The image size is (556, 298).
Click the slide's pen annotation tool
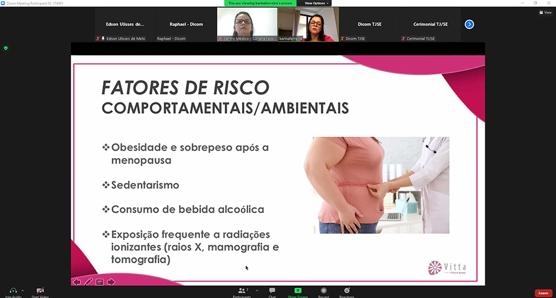coord(89,282)
